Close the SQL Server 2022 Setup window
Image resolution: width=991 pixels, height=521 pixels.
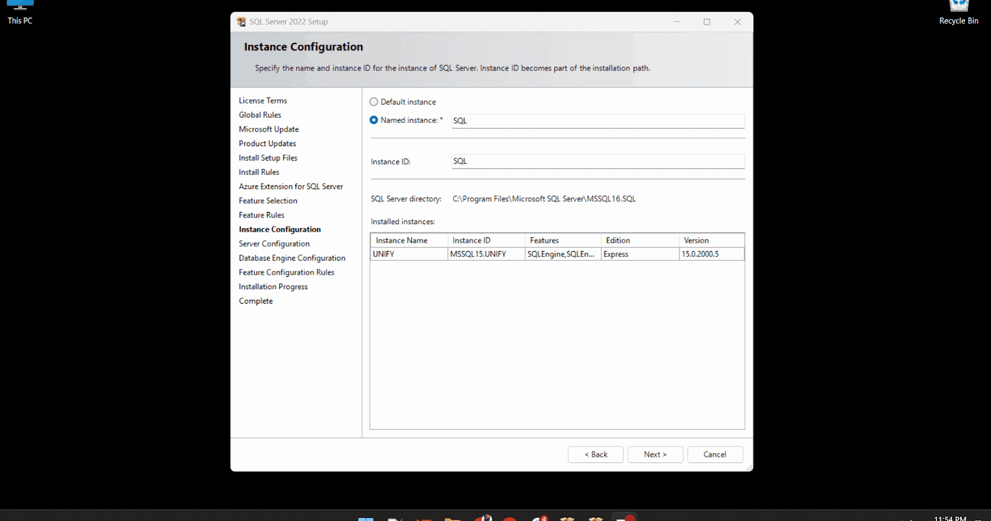coord(737,22)
